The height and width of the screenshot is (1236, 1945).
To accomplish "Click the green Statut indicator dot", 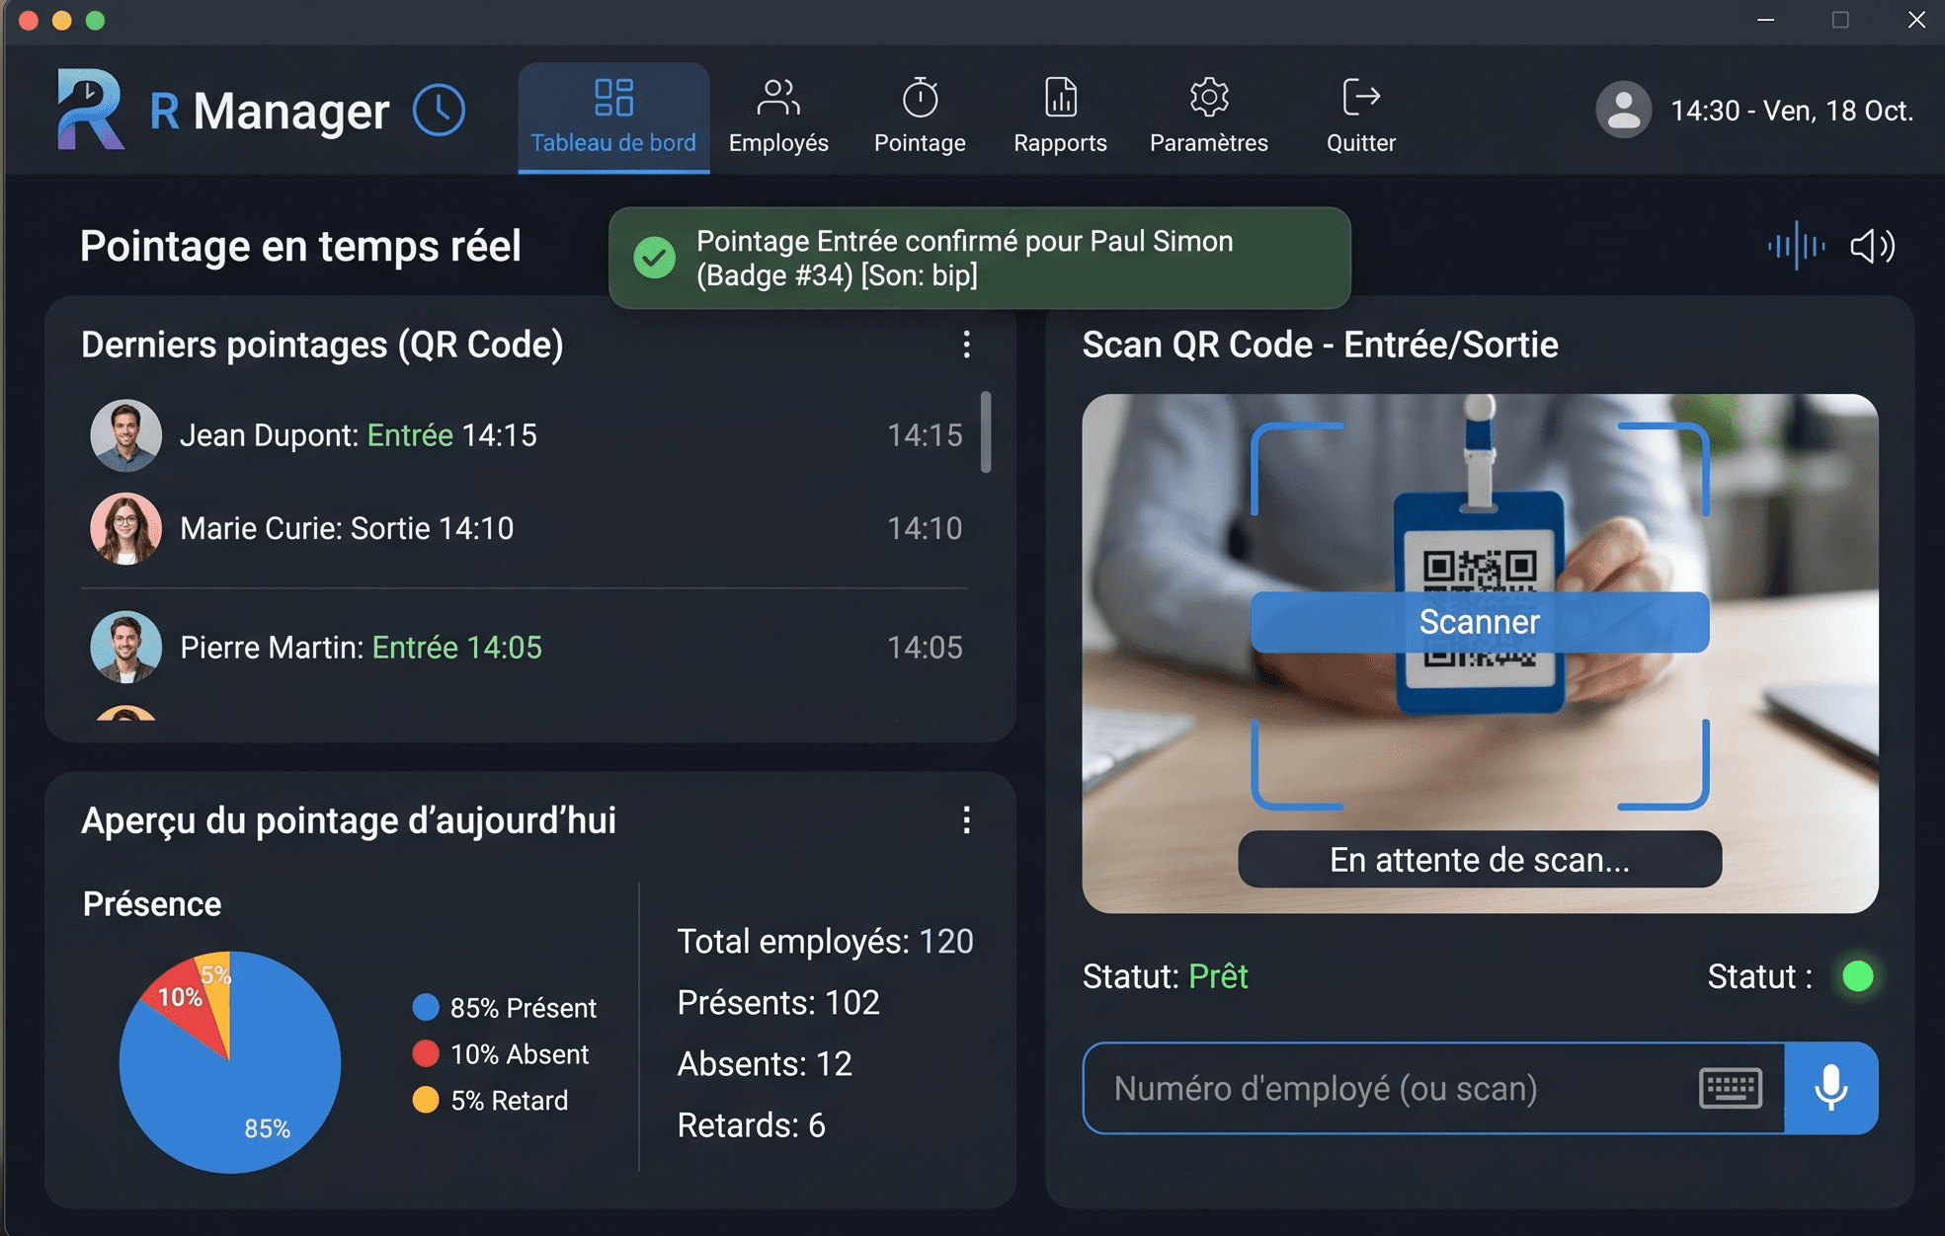I will [x=1858, y=976].
